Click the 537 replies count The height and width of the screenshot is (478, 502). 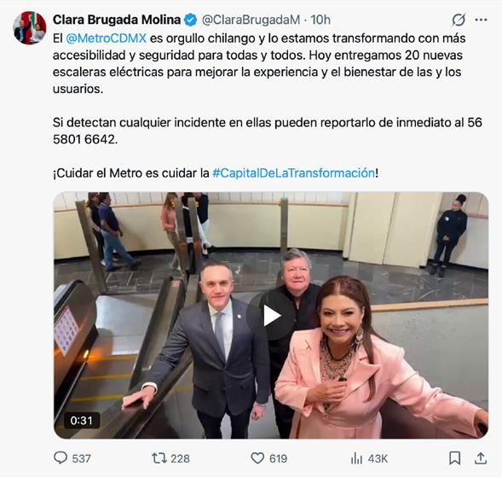point(81,458)
